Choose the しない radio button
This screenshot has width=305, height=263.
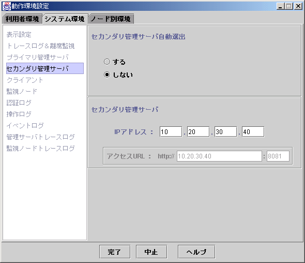point(107,75)
